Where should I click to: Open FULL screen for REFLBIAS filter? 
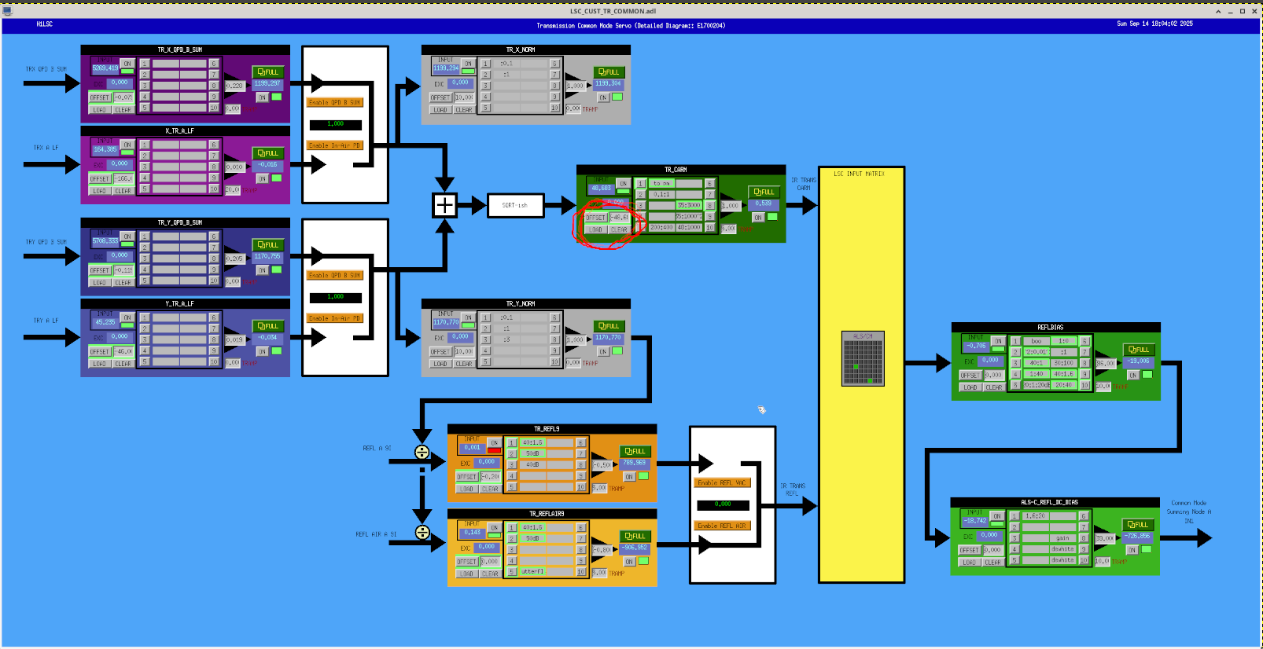(1138, 350)
